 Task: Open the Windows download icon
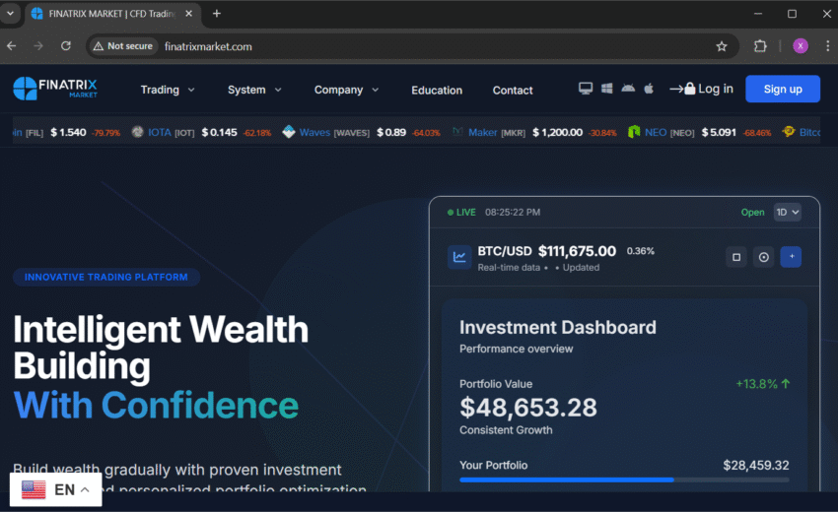click(606, 88)
